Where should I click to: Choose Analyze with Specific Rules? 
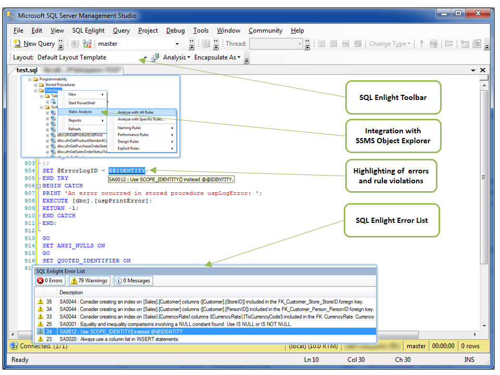(x=142, y=119)
